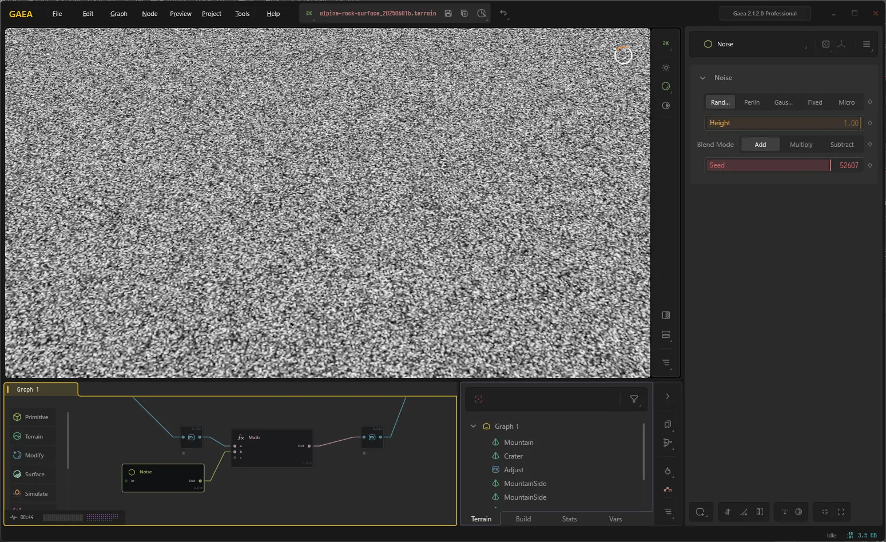This screenshot has width=886, height=542.
Task: Open the Terrain node category
Action: coord(31,436)
